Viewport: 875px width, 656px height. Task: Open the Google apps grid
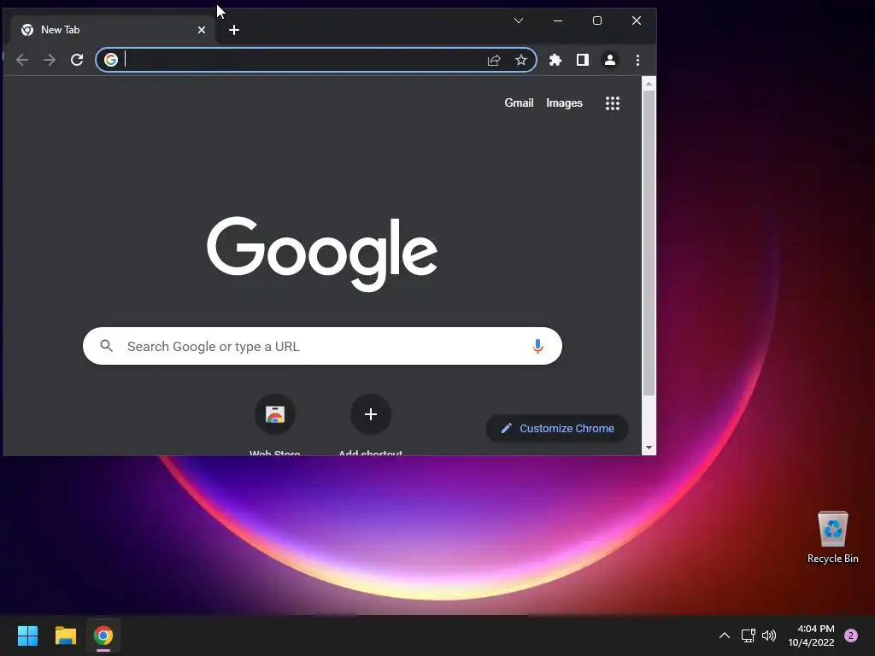coord(613,103)
